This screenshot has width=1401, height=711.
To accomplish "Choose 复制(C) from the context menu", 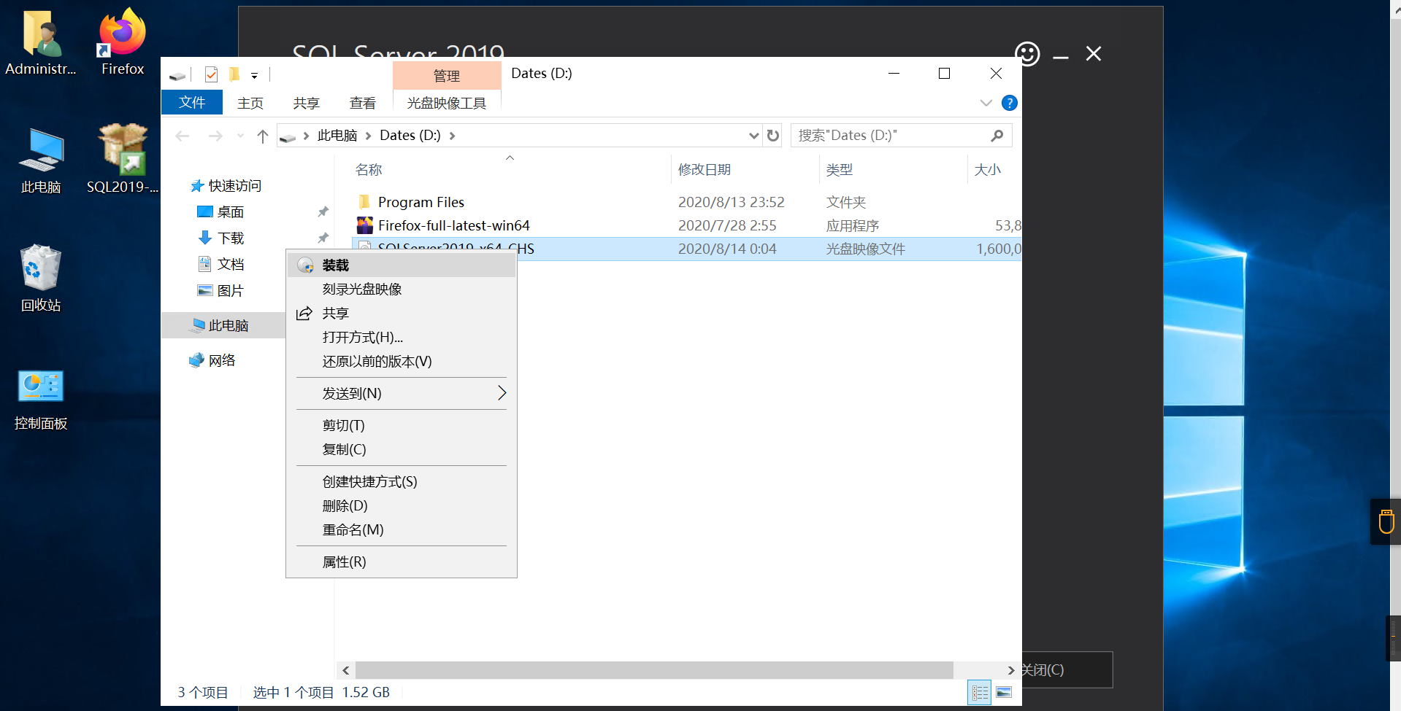I will coord(402,450).
